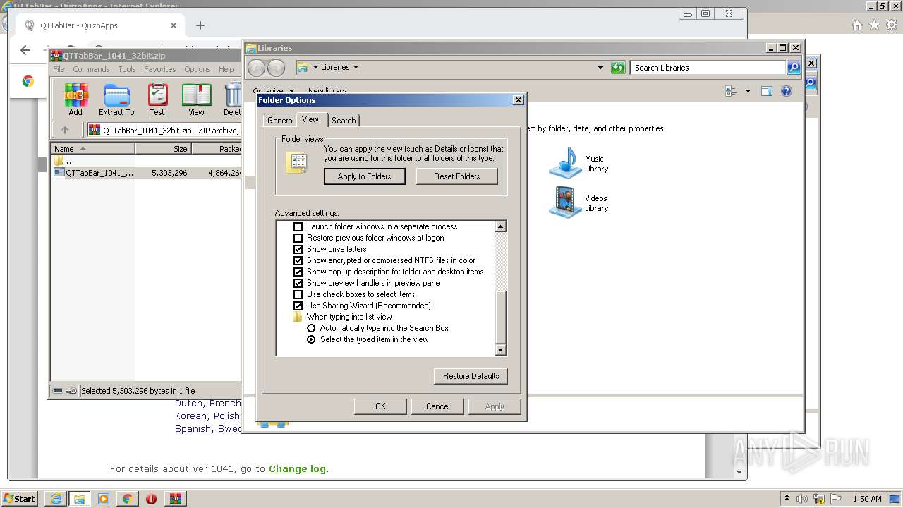Open the Change log link on webpage
Screen dimensions: 903x508
[297, 468]
